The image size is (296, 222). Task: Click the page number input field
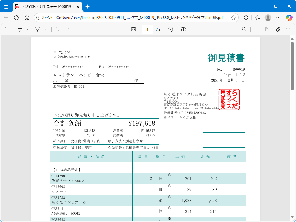[x=147, y=29]
